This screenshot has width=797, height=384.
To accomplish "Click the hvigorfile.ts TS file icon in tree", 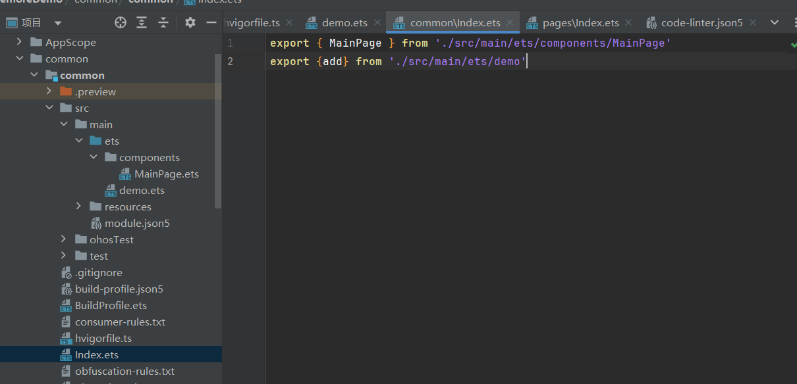I will point(66,339).
